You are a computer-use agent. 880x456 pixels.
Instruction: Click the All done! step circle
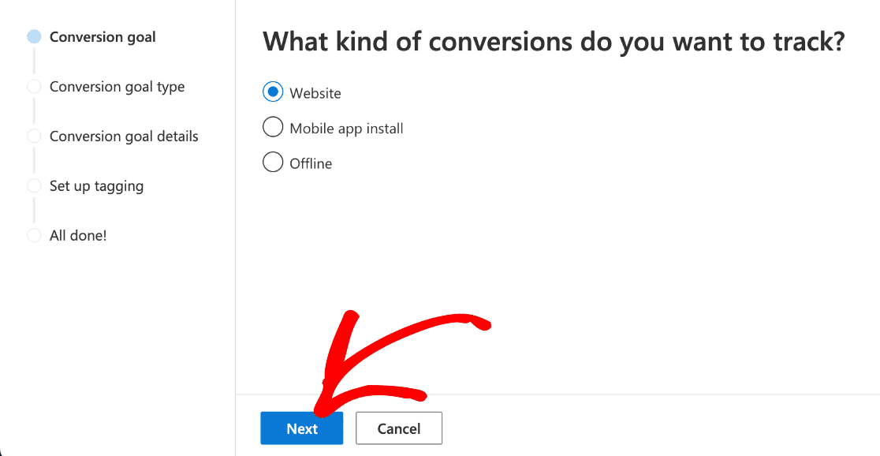[x=34, y=235]
